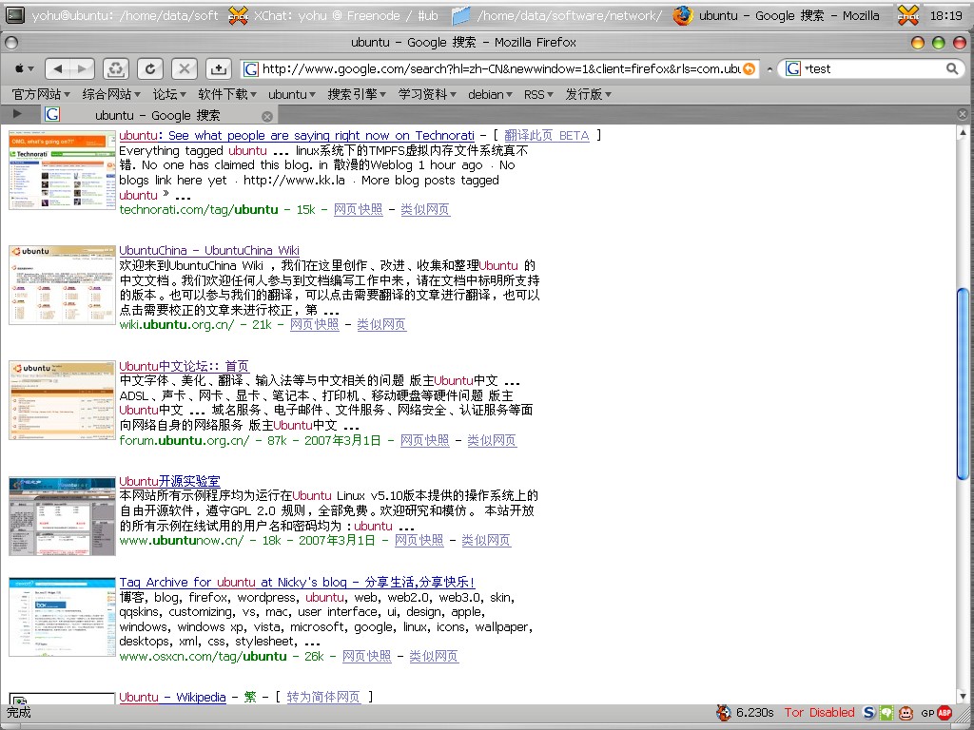The width and height of the screenshot is (974, 730).
Task: Click the GP status bar indicator
Action: coord(927,713)
